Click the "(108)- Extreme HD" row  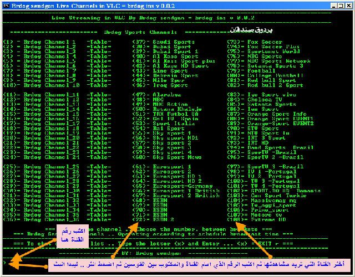pos(256,219)
